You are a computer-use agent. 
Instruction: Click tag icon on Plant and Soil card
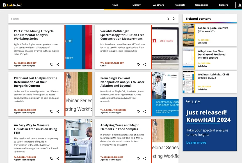click(x=52, y=111)
